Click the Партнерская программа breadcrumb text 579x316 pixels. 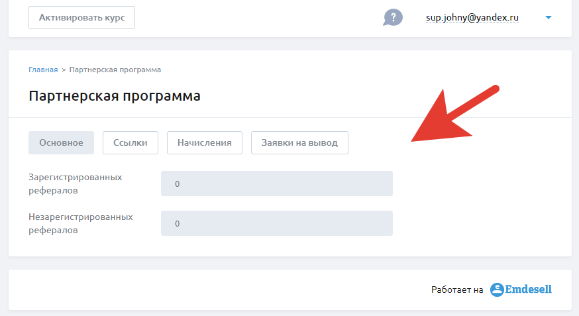(x=115, y=70)
